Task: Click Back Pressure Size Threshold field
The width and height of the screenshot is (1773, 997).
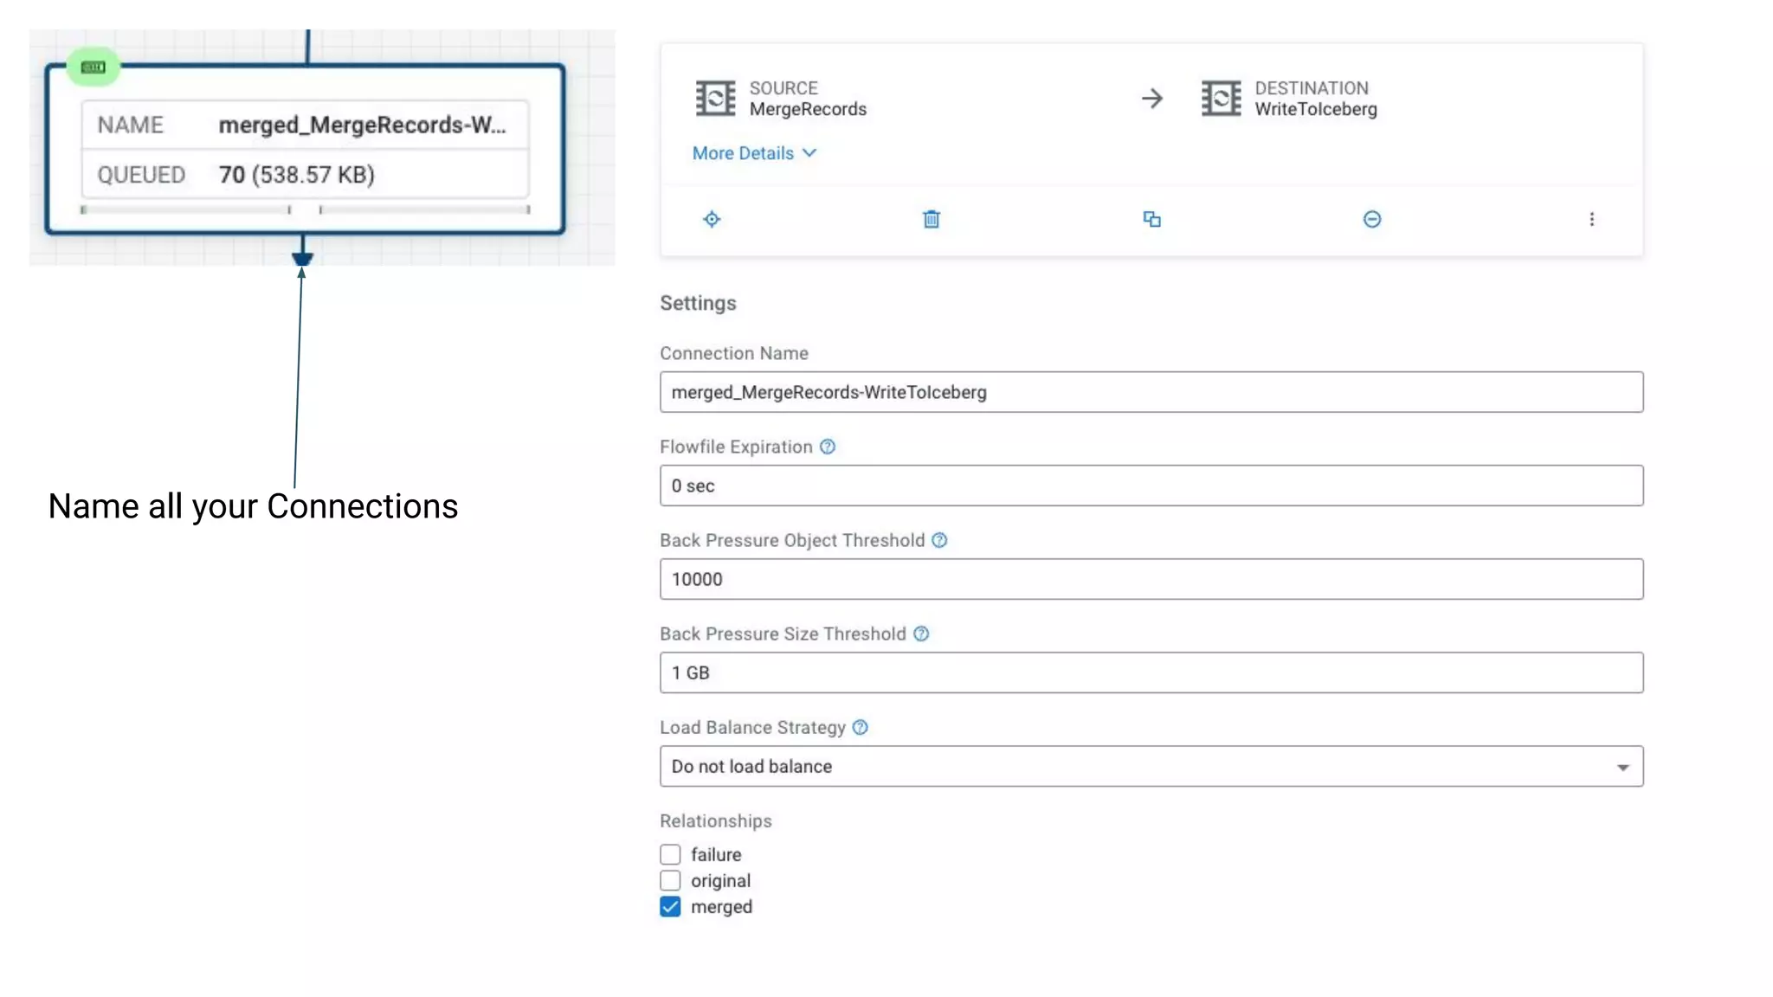Action: [x=1151, y=672]
